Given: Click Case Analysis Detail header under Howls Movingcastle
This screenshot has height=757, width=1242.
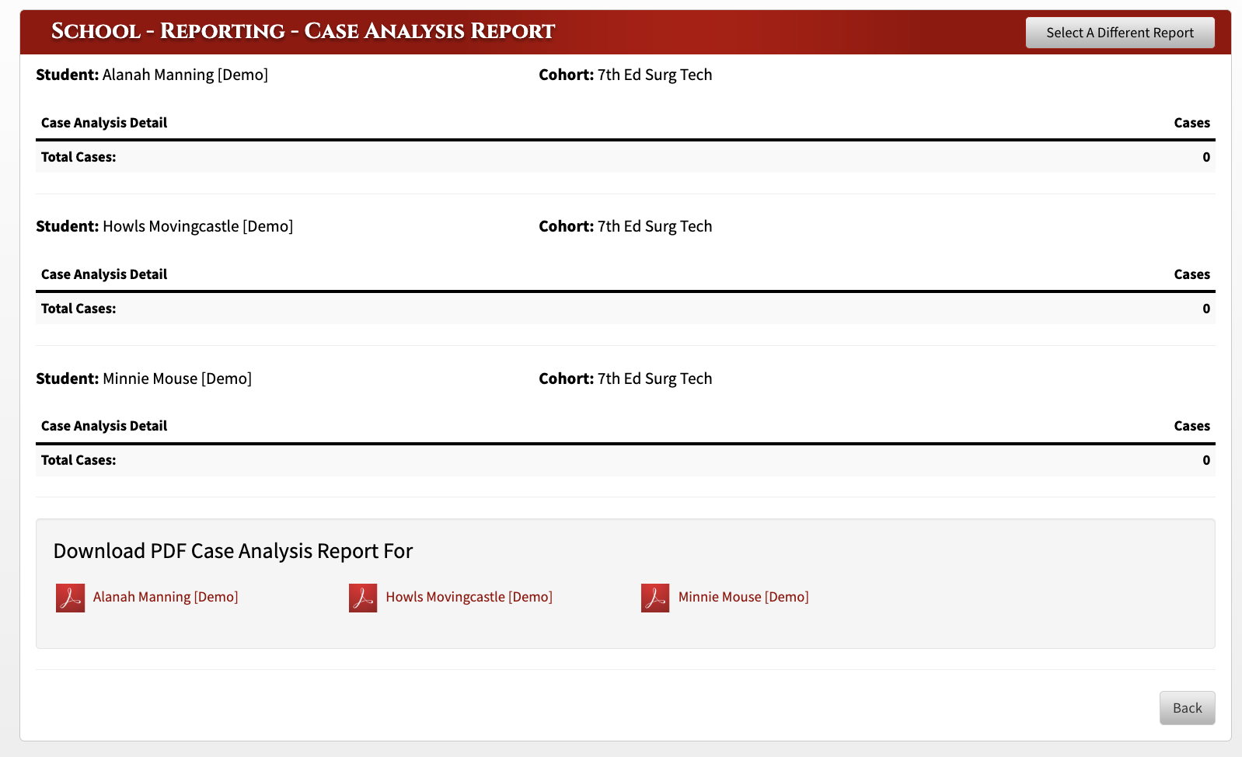Looking at the screenshot, I should point(104,274).
